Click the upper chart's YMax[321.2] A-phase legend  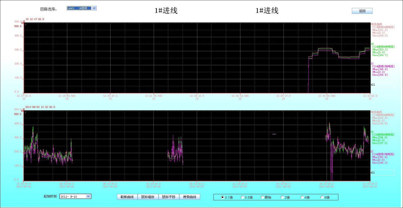click(x=380, y=30)
